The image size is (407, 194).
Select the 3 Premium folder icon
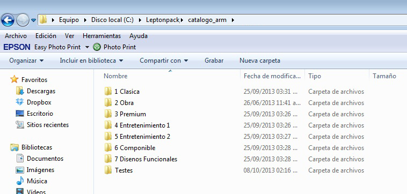click(x=108, y=114)
